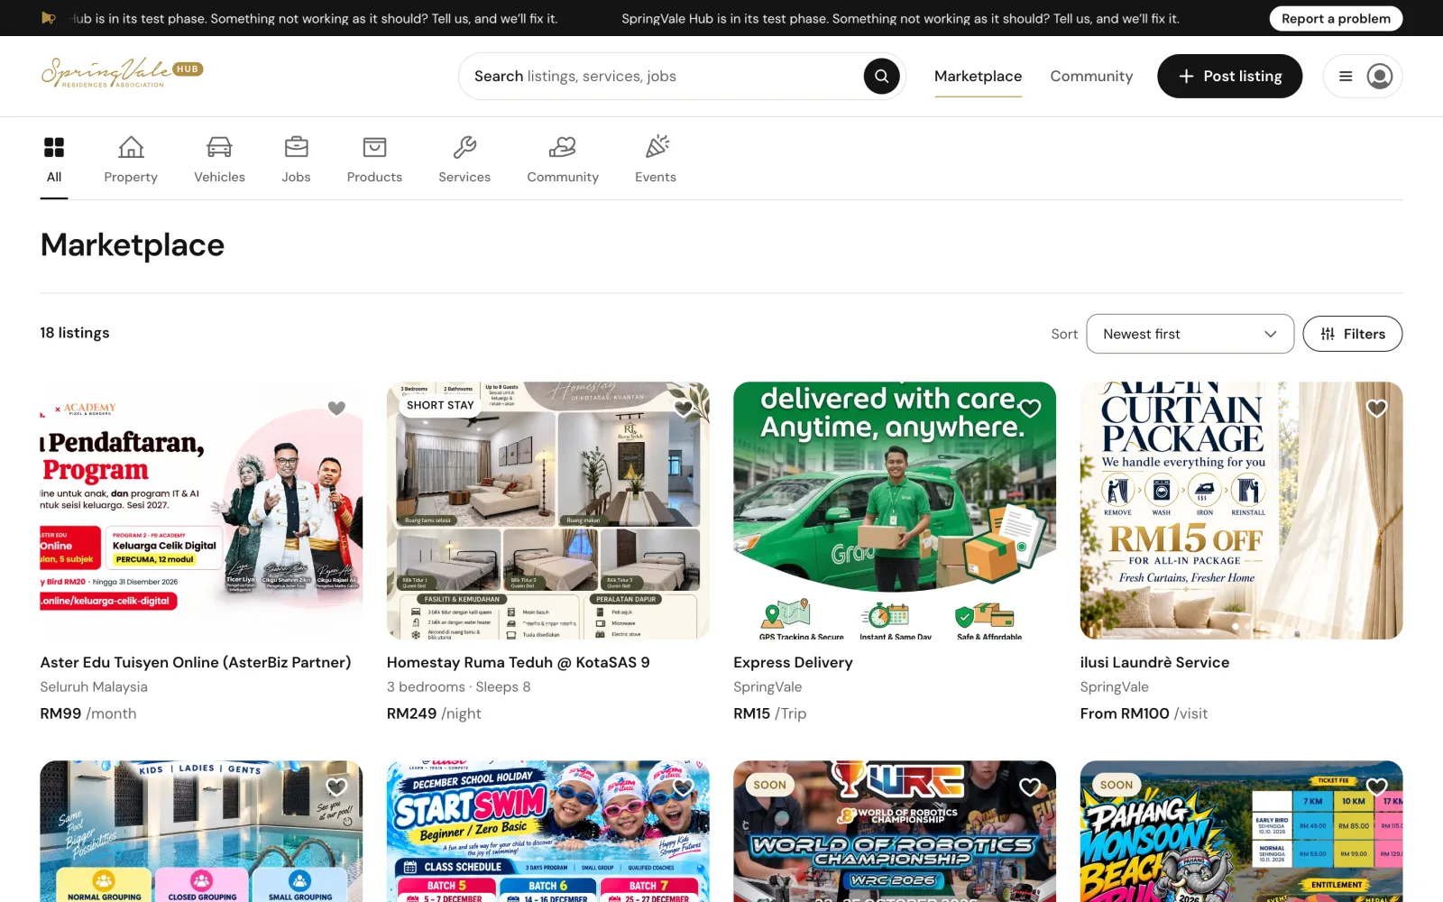Click the announcement banner megaphone icon
This screenshot has height=902, width=1443.
49,18
